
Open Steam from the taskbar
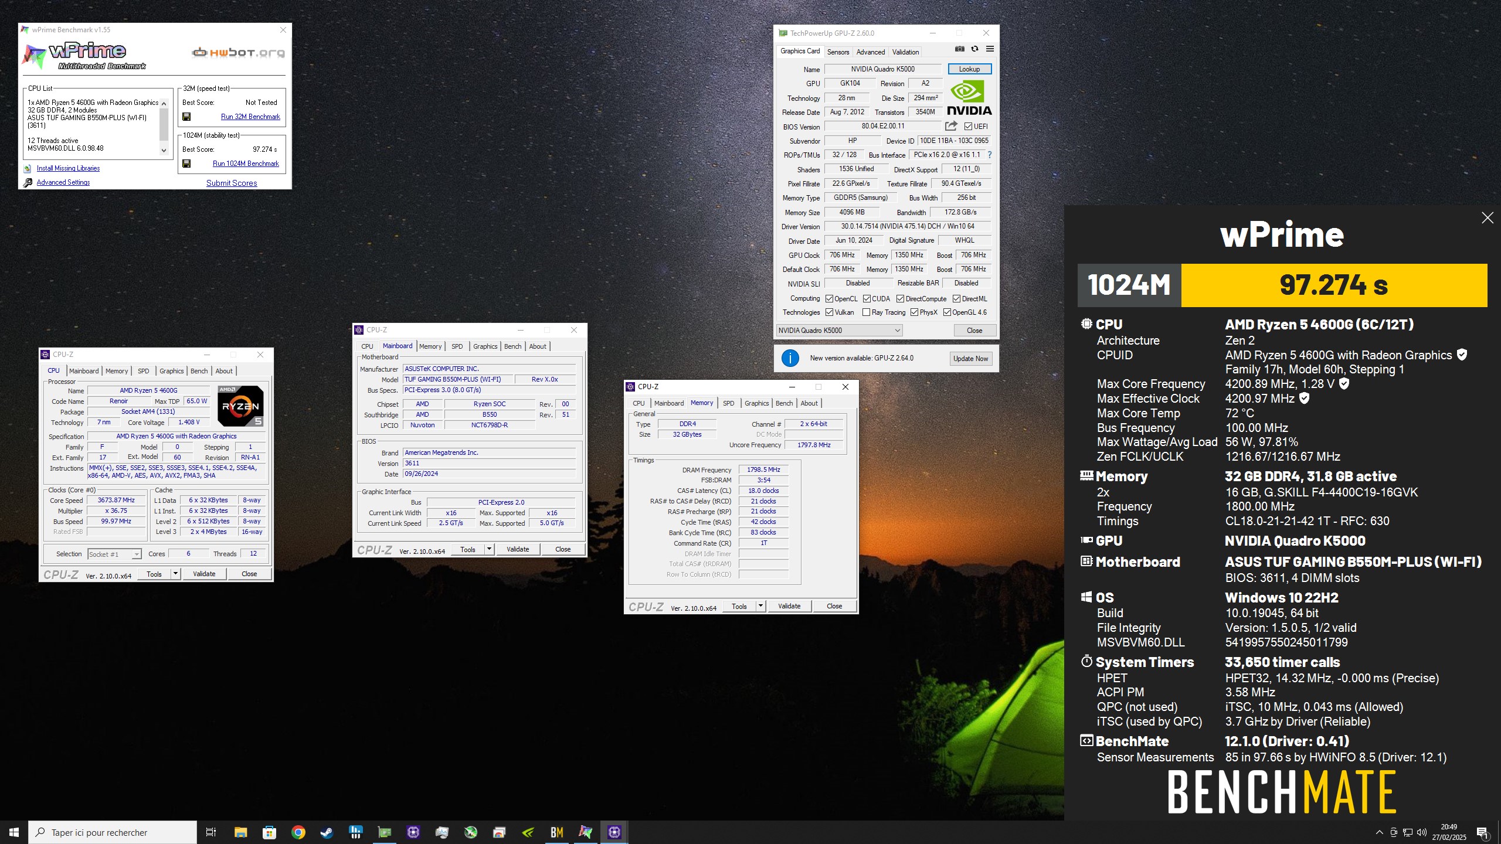point(327,832)
